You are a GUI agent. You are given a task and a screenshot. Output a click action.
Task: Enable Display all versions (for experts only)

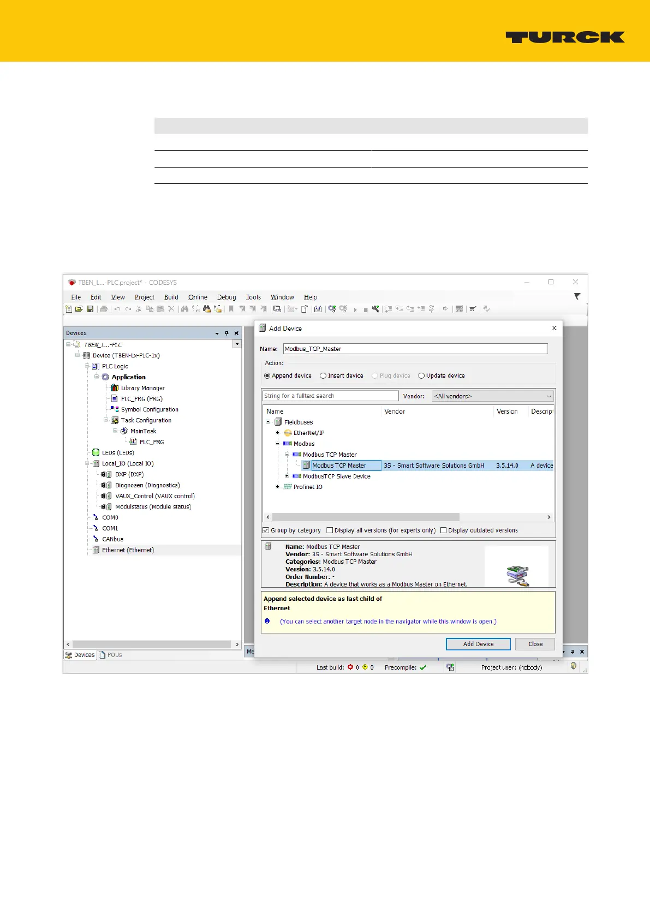point(330,530)
